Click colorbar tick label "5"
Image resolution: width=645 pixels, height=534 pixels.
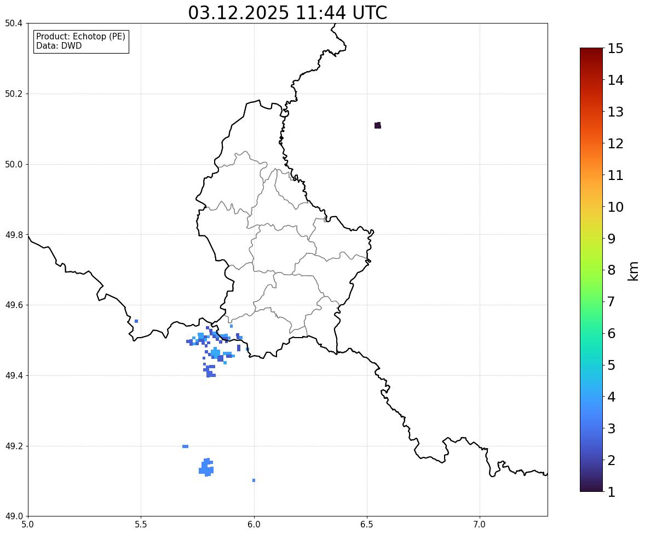pyautogui.click(x=611, y=365)
